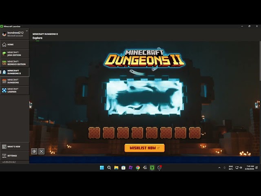This screenshot has height=196, width=261.
Task: Open launcher Settings
Action: click(15, 156)
